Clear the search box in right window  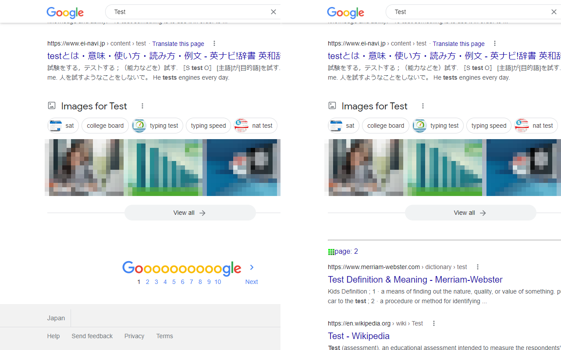pos(554,12)
